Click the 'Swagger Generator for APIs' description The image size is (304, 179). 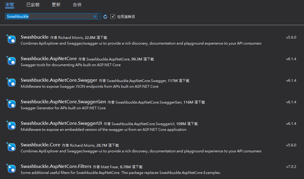[x=63, y=108]
